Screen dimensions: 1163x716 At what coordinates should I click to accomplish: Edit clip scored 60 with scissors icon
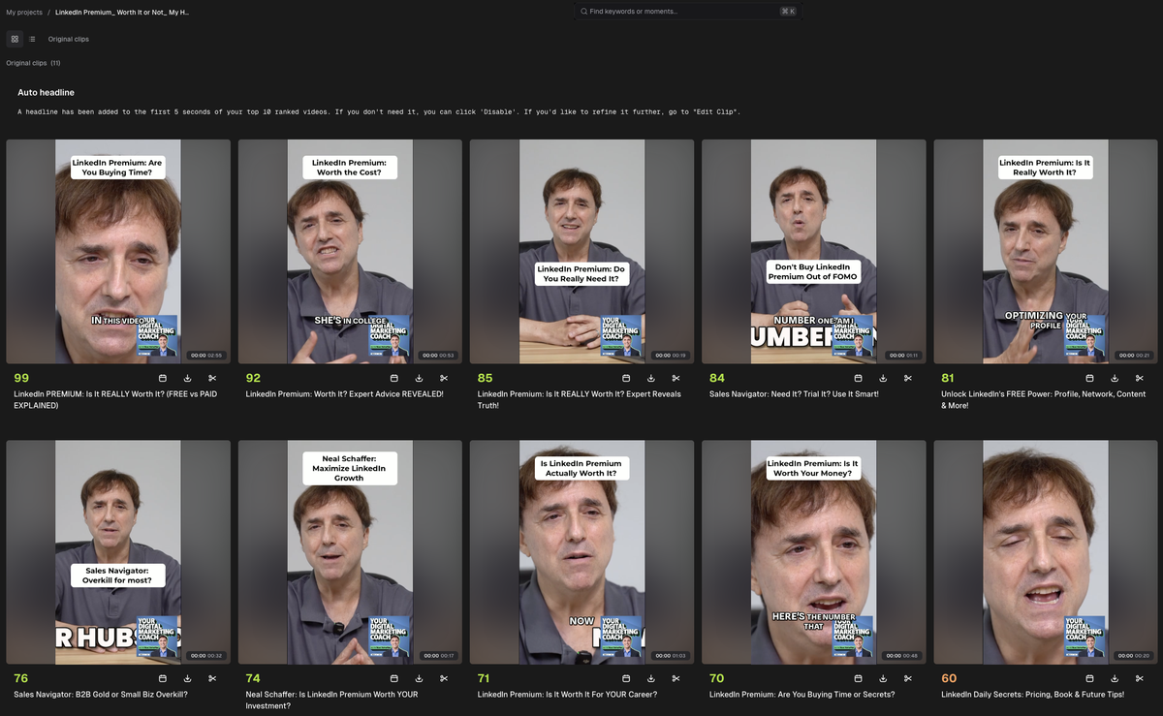coord(1140,678)
